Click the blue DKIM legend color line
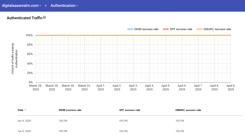Screen dimensions: 245x137 (130, 29)
